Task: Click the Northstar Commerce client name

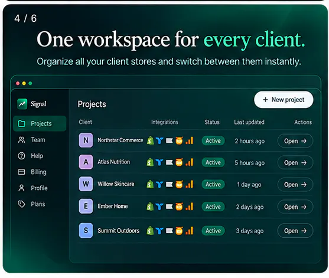Action: coord(120,140)
